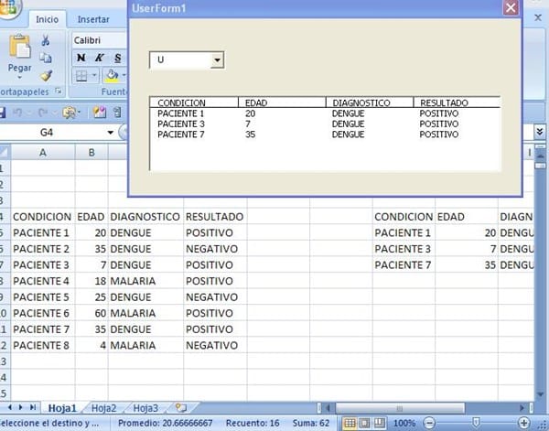Click the zoom slider in status bar

(x=474, y=424)
